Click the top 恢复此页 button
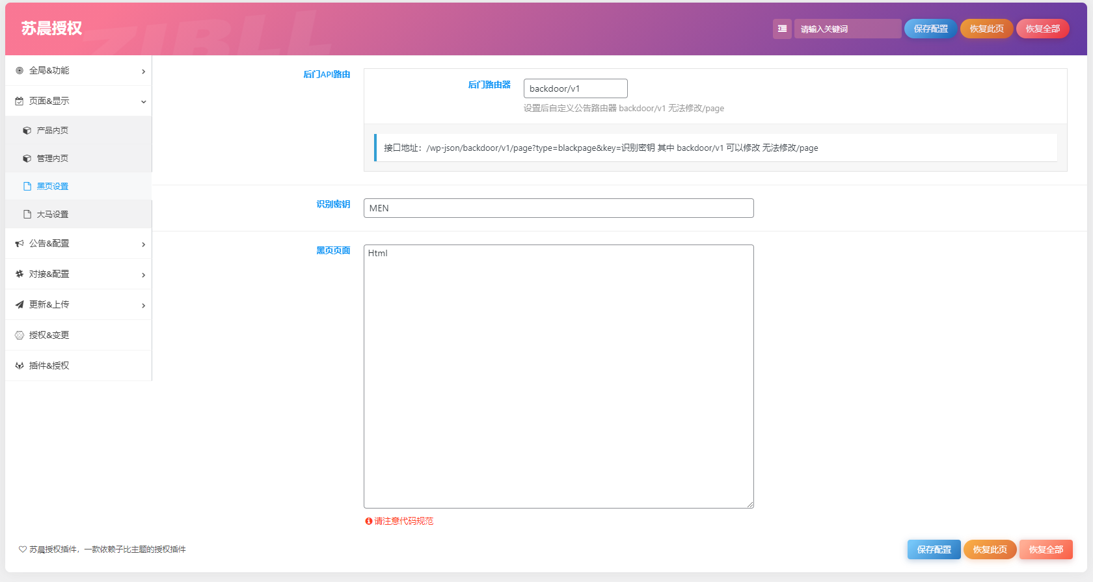This screenshot has width=1093, height=582. point(987,29)
